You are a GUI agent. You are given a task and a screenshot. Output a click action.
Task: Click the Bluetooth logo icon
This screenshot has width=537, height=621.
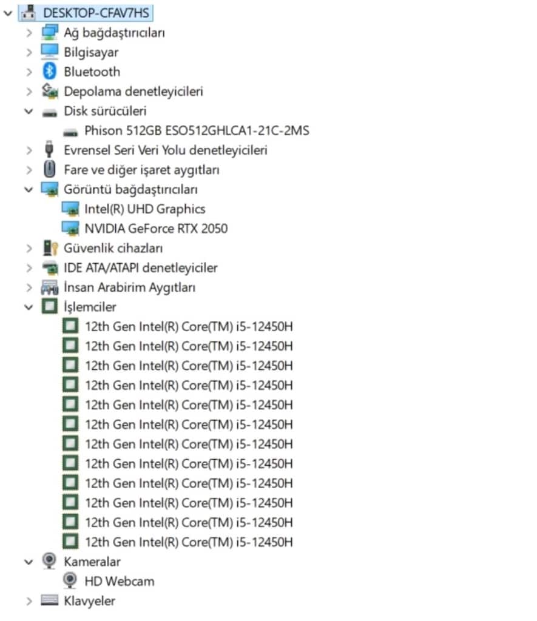50,72
